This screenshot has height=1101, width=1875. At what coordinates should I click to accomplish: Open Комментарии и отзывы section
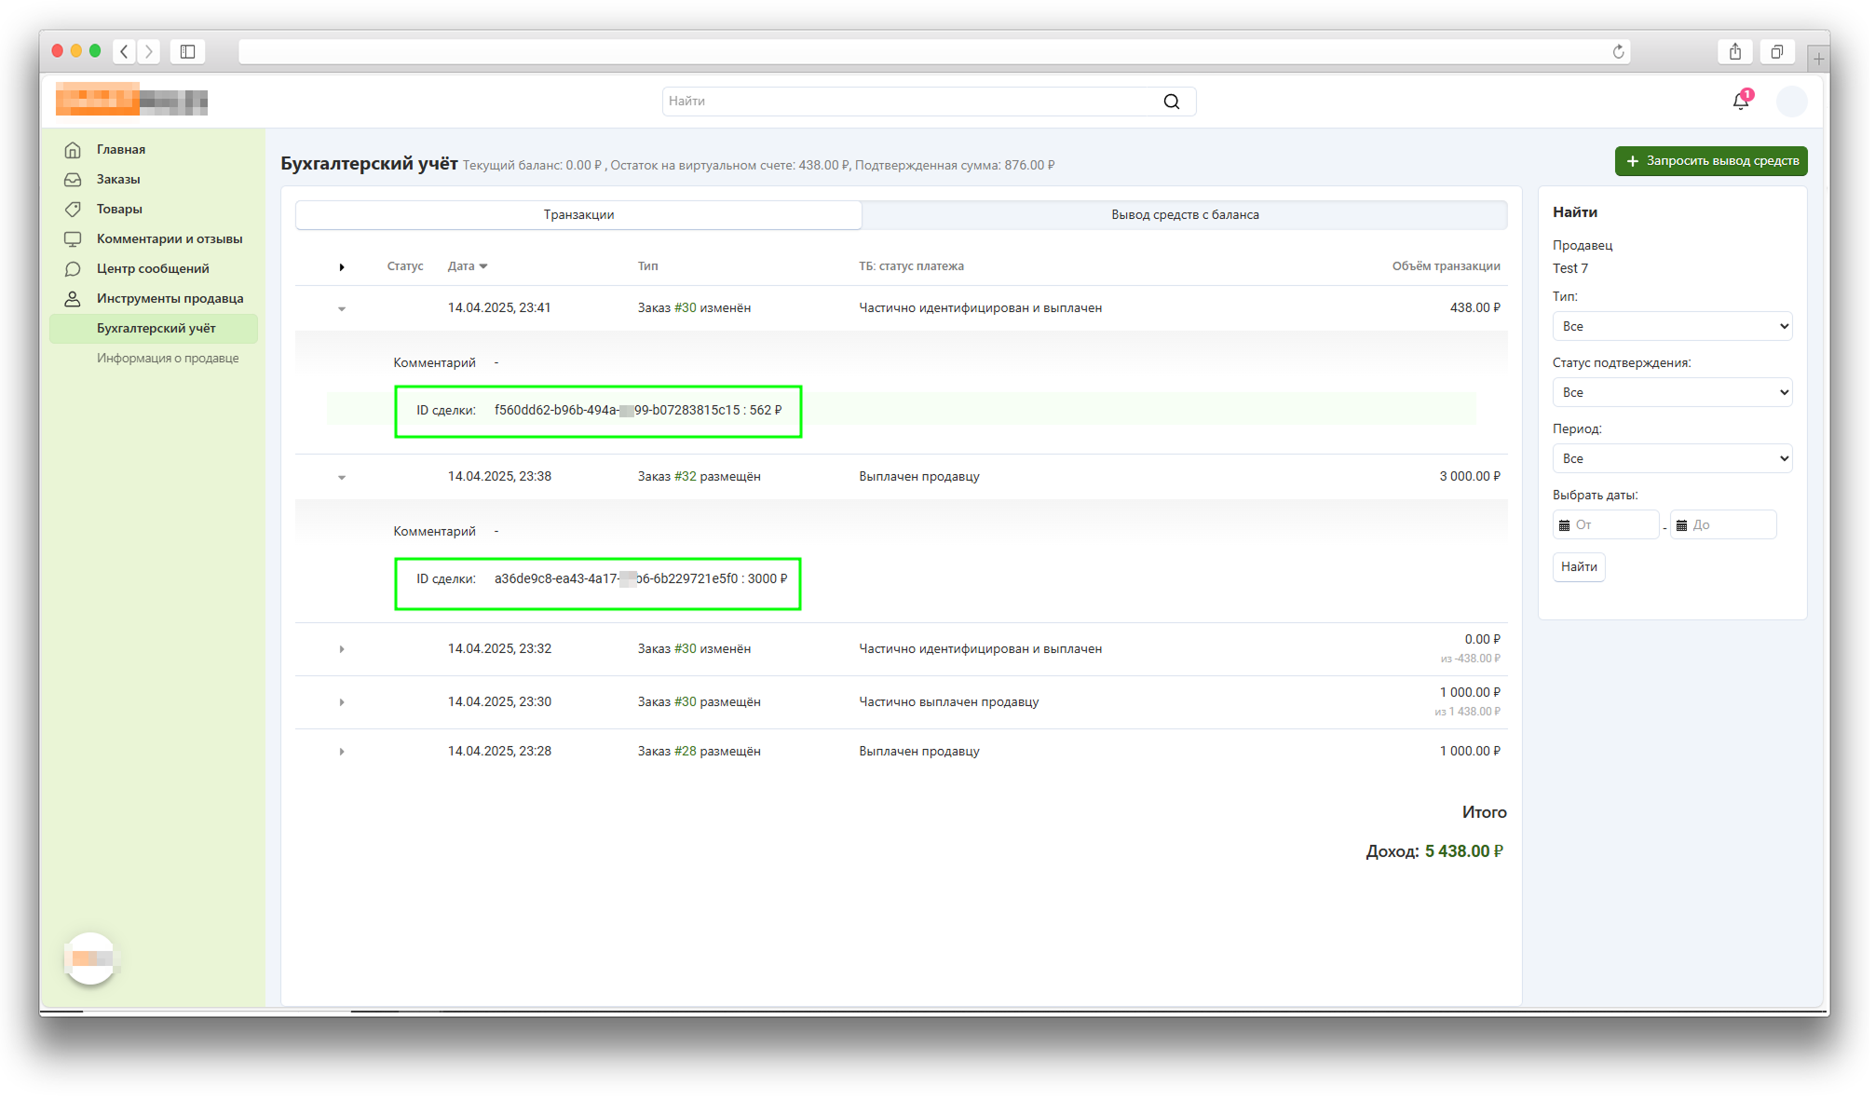click(x=169, y=238)
